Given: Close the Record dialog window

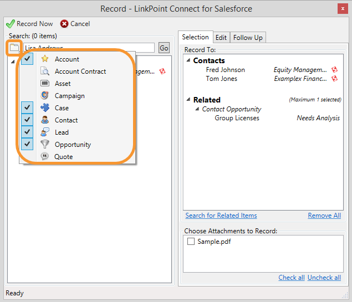Looking at the screenshot, I should click(x=343, y=9).
